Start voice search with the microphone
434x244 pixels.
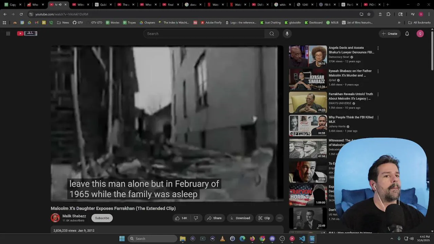287,34
